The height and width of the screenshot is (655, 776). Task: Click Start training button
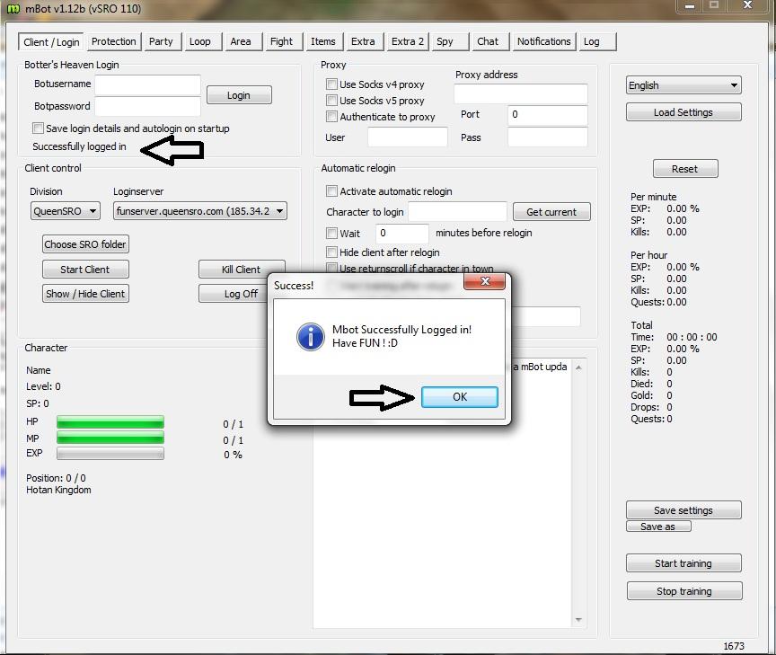point(683,563)
